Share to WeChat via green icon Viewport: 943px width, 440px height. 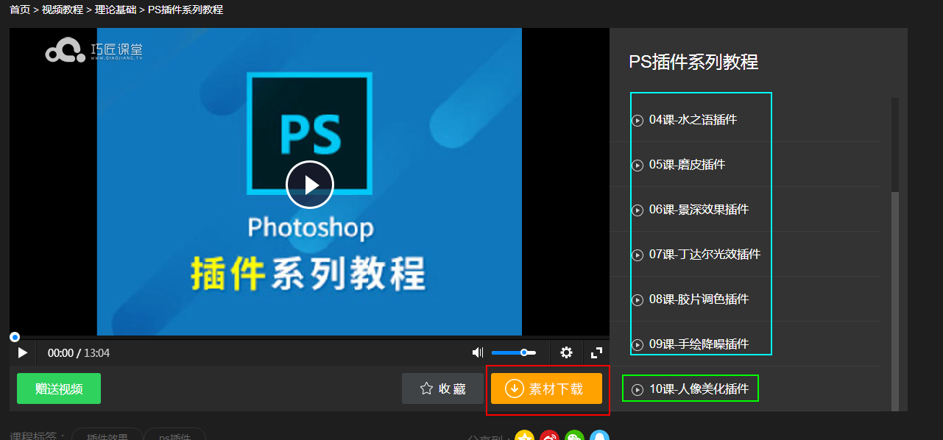pyautogui.click(x=575, y=436)
